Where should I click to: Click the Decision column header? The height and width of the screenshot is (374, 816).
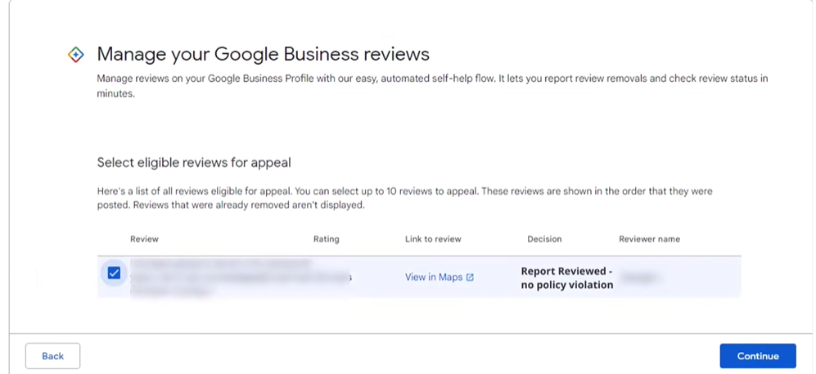(544, 239)
